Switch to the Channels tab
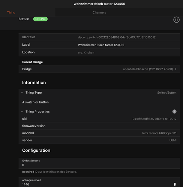 (99, 12)
